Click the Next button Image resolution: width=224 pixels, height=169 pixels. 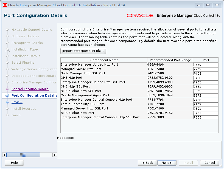point(167,163)
